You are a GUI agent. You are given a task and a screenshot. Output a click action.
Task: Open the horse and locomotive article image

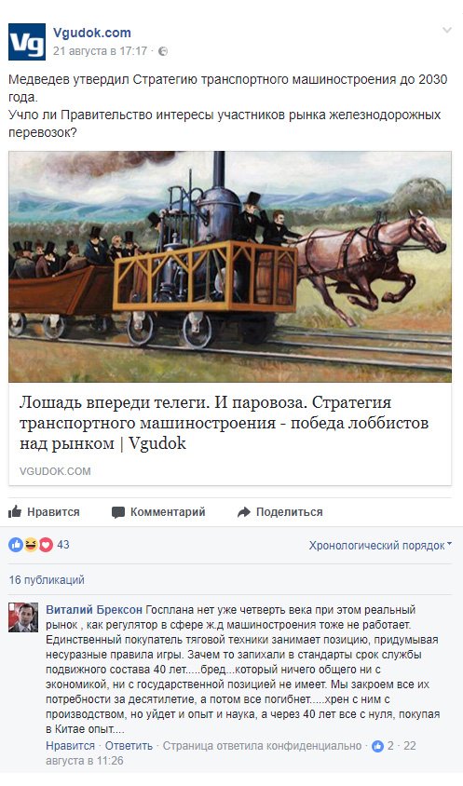coord(230,266)
